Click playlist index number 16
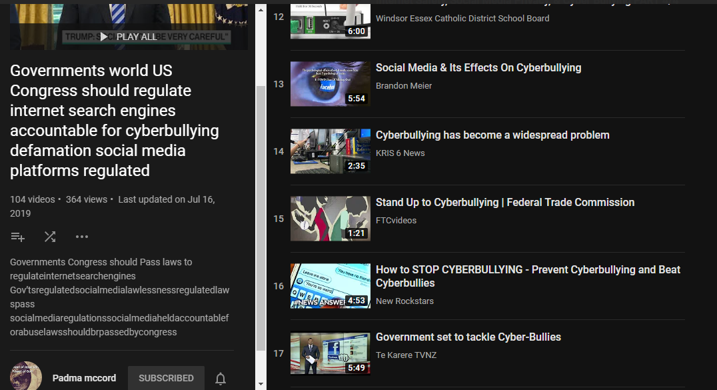Screen dimensions: 717x390 coord(279,286)
